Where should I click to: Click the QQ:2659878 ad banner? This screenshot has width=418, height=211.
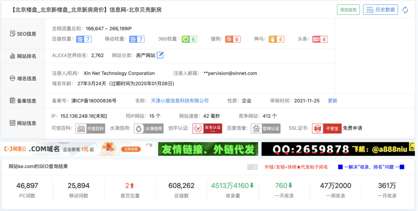point(338,149)
